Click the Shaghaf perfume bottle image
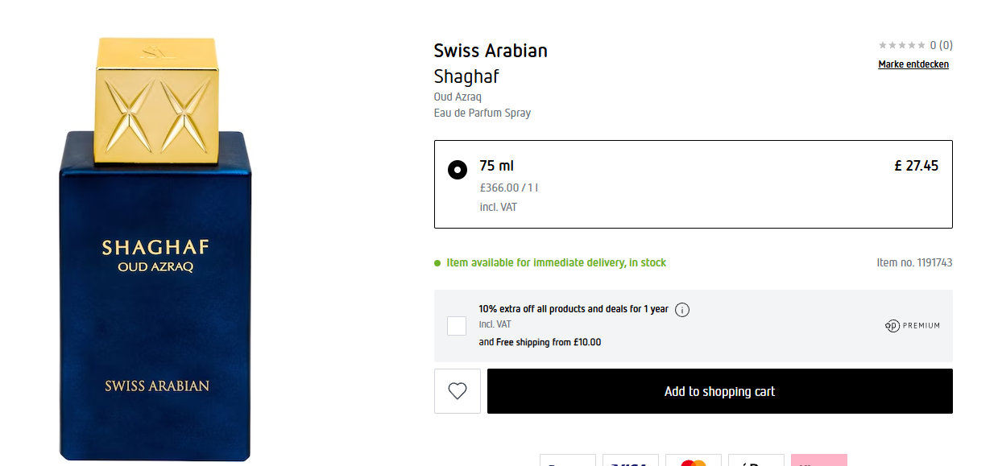The height and width of the screenshot is (466, 998). click(155, 258)
